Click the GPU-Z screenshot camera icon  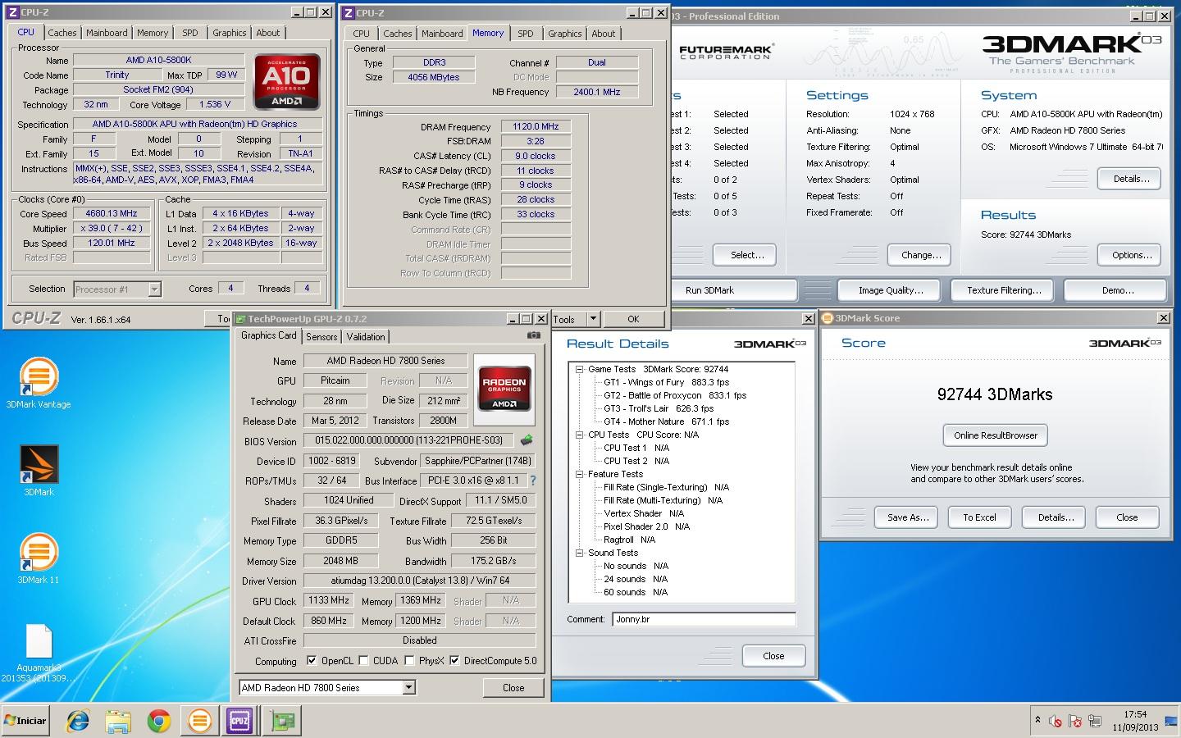coord(533,335)
